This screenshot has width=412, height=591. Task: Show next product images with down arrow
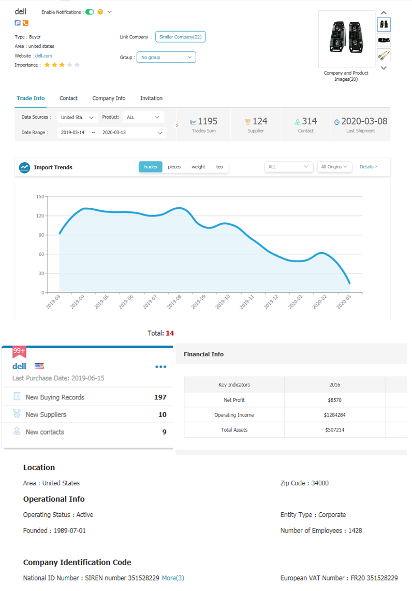pos(384,68)
